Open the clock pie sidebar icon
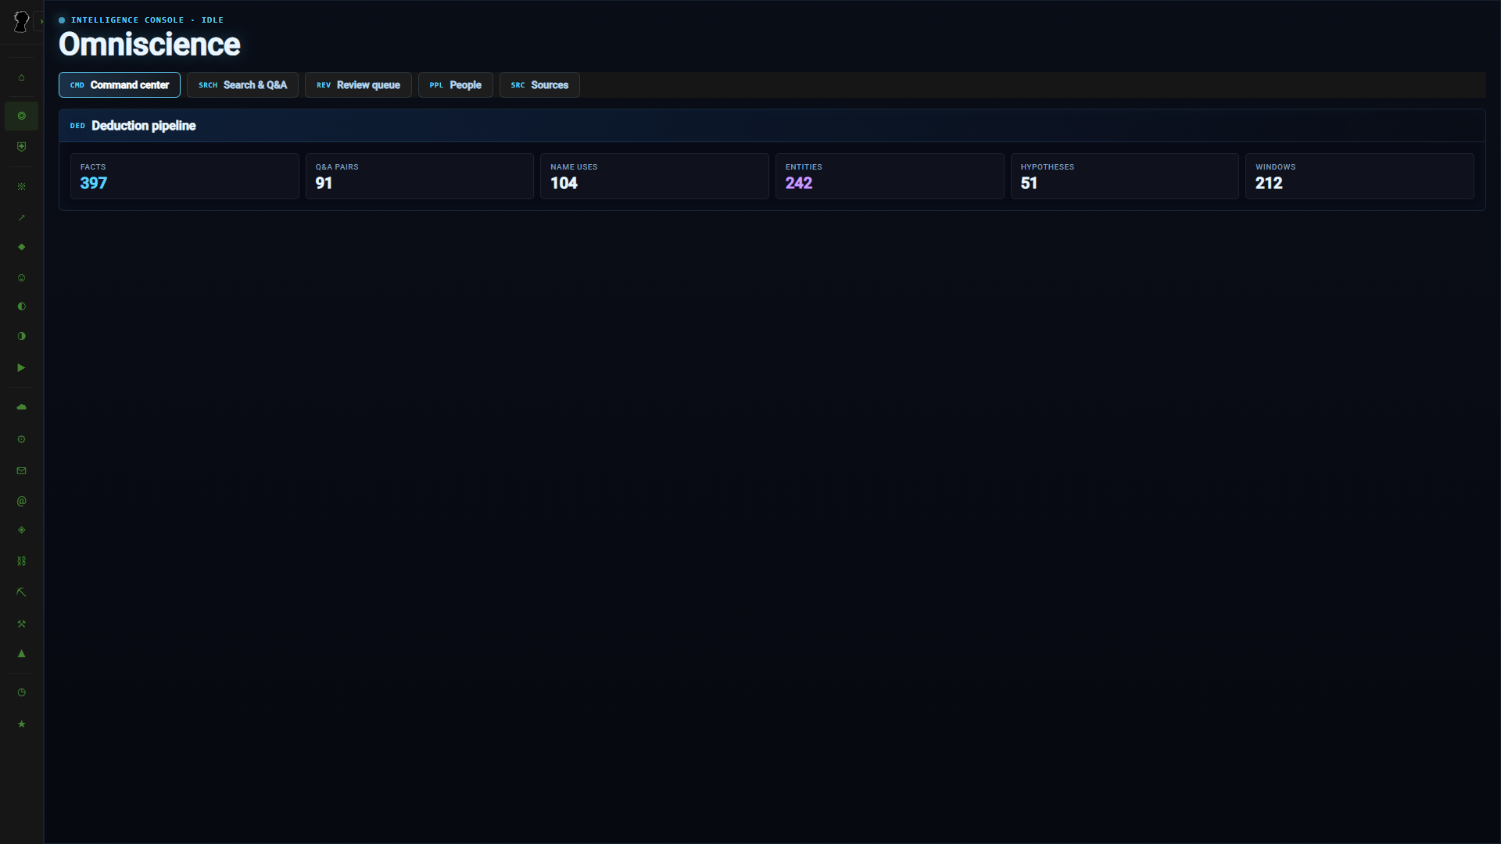Viewport: 1501px width, 844px height. [21, 692]
